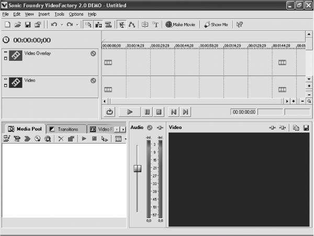The height and width of the screenshot is (236, 314).
Task: Select the Insert Text tool icon
Action: 155,25
